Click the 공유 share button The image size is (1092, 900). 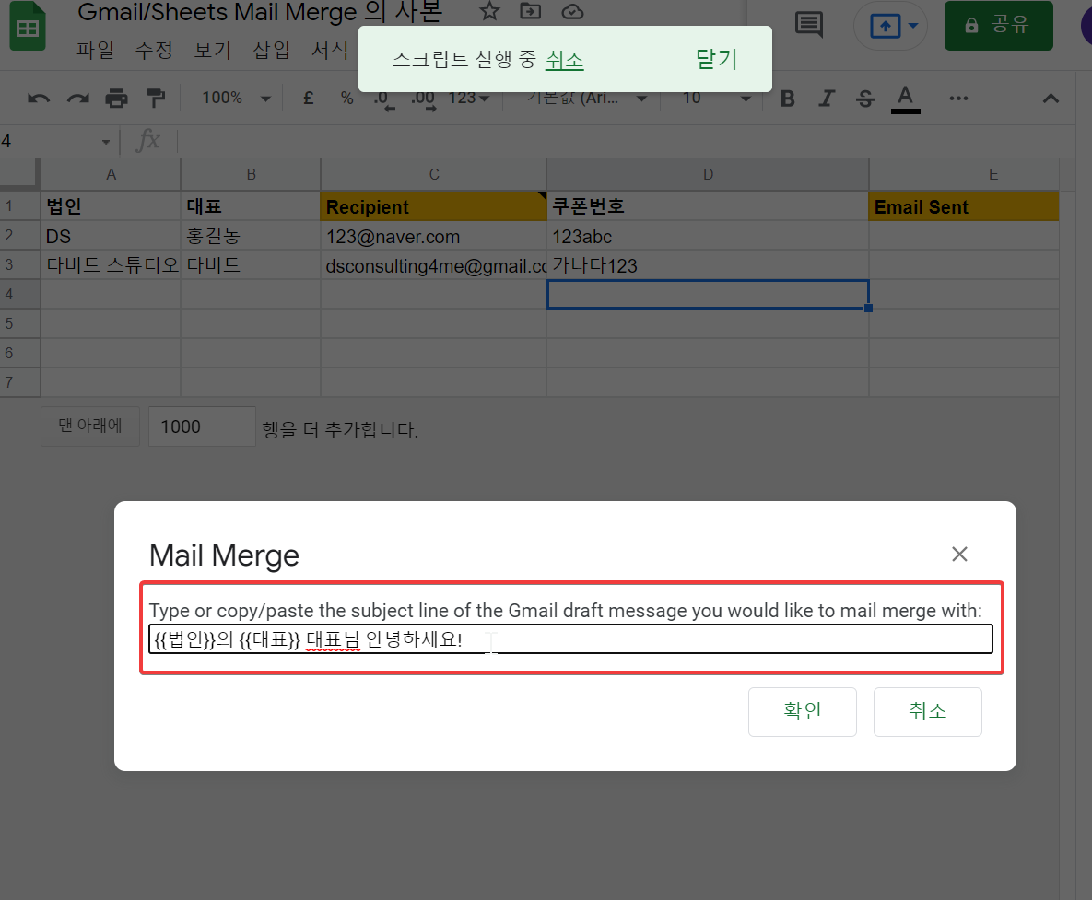[x=998, y=26]
